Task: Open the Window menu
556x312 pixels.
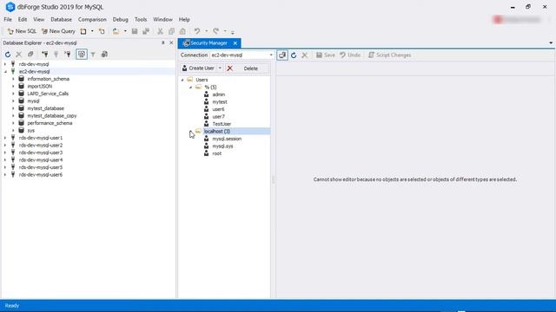Action: 162,19
